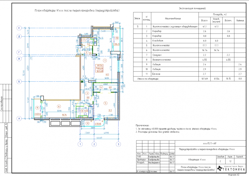Image resolution: width=249 pixels, height=176 pixels.
Task: Select the 'Наименование' column header
Action: click(173, 19)
